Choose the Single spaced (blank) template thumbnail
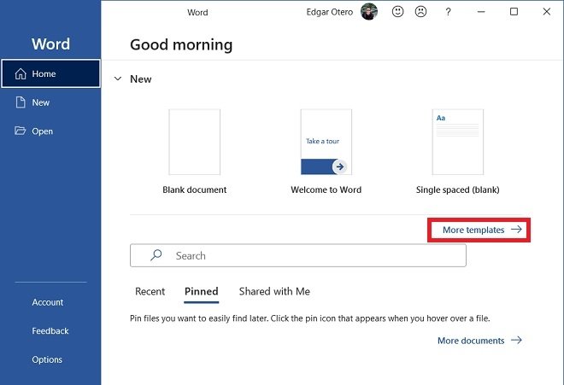 coord(458,142)
